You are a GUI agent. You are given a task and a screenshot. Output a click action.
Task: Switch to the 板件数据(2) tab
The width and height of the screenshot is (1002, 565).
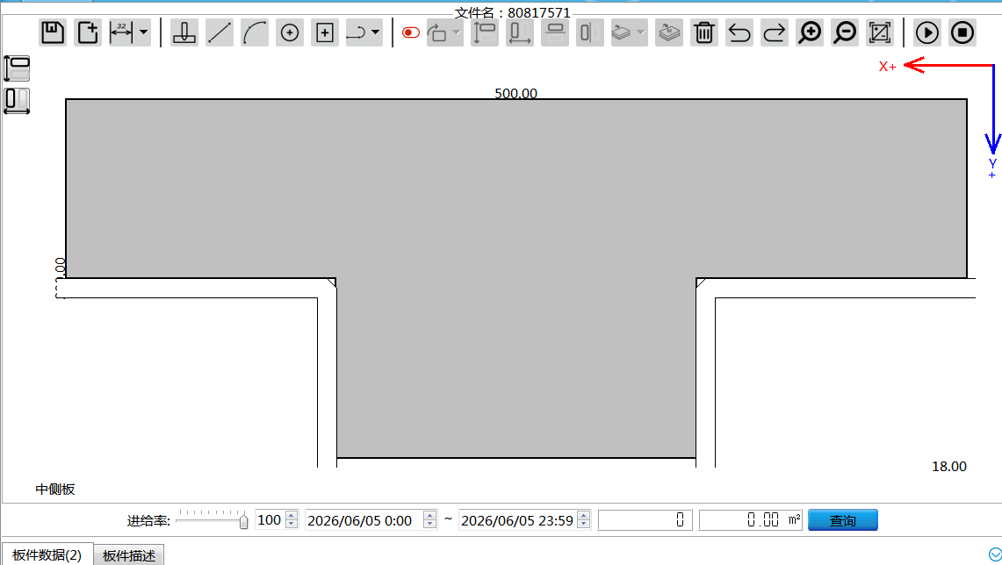pos(47,554)
